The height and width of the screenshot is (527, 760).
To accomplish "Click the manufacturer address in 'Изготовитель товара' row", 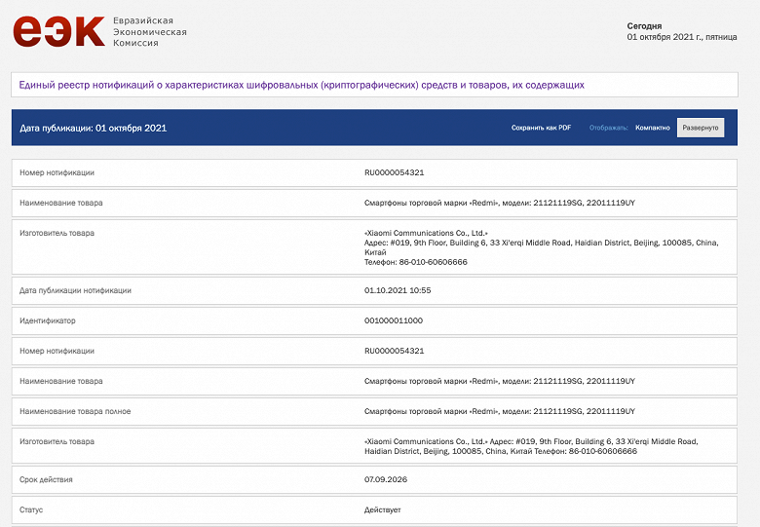I will click(541, 243).
